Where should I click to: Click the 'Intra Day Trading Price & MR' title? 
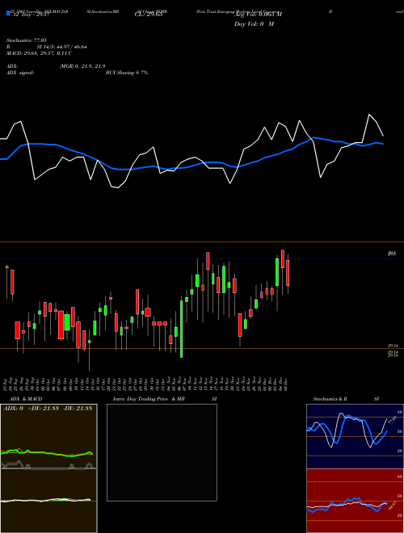coord(149,399)
